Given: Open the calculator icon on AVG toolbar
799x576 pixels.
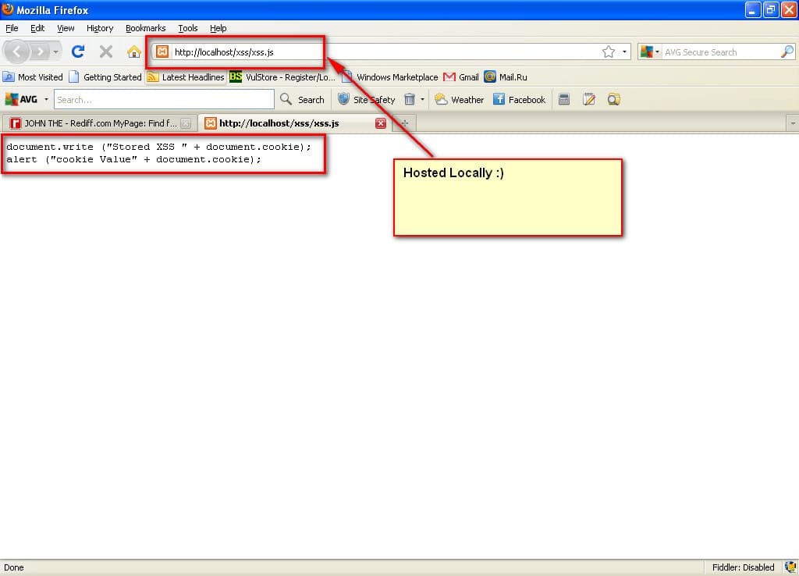Looking at the screenshot, I should [x=564, y=99].
